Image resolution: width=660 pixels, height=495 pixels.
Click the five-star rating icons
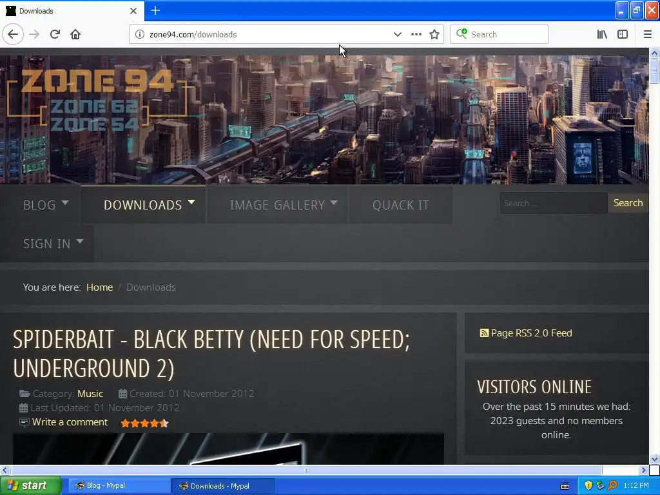click(144, 423)
